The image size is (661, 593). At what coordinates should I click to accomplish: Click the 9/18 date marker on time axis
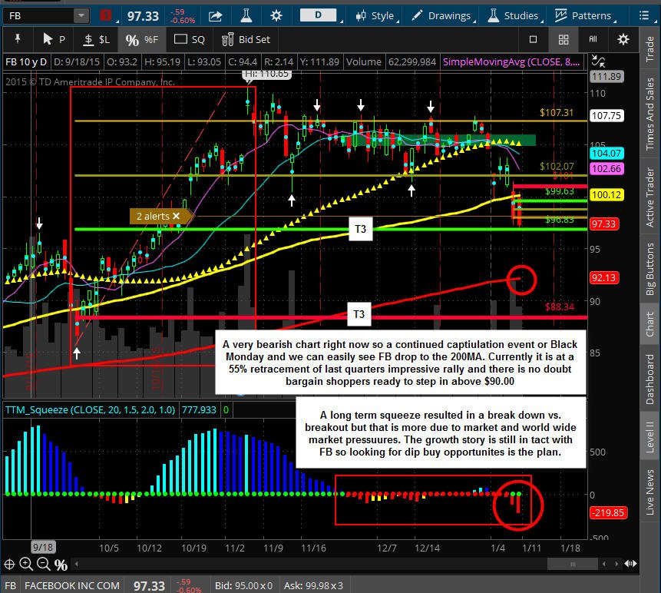click(43, 548)
